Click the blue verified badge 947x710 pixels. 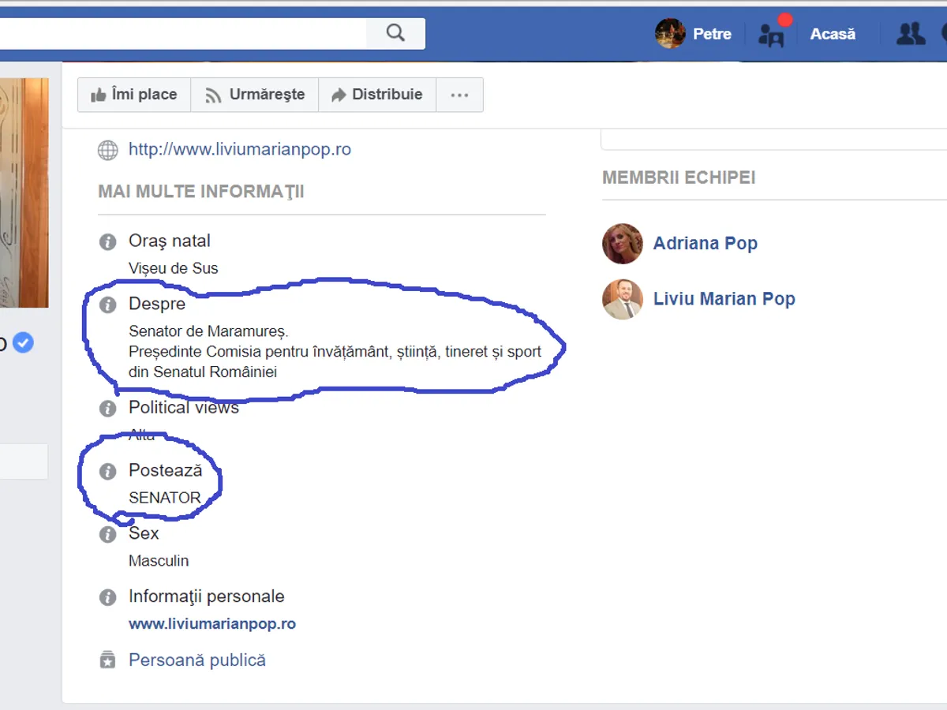pyautogui.click(x=24, y=343)
